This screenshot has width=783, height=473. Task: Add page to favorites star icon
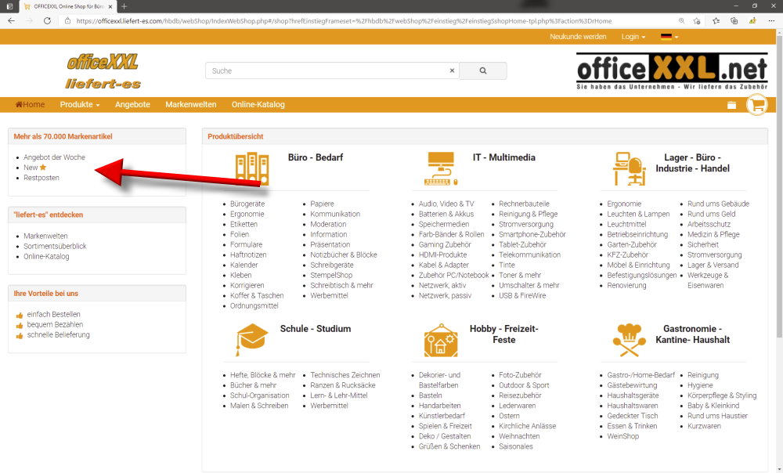pyautogui.click(x=697, y=21)
